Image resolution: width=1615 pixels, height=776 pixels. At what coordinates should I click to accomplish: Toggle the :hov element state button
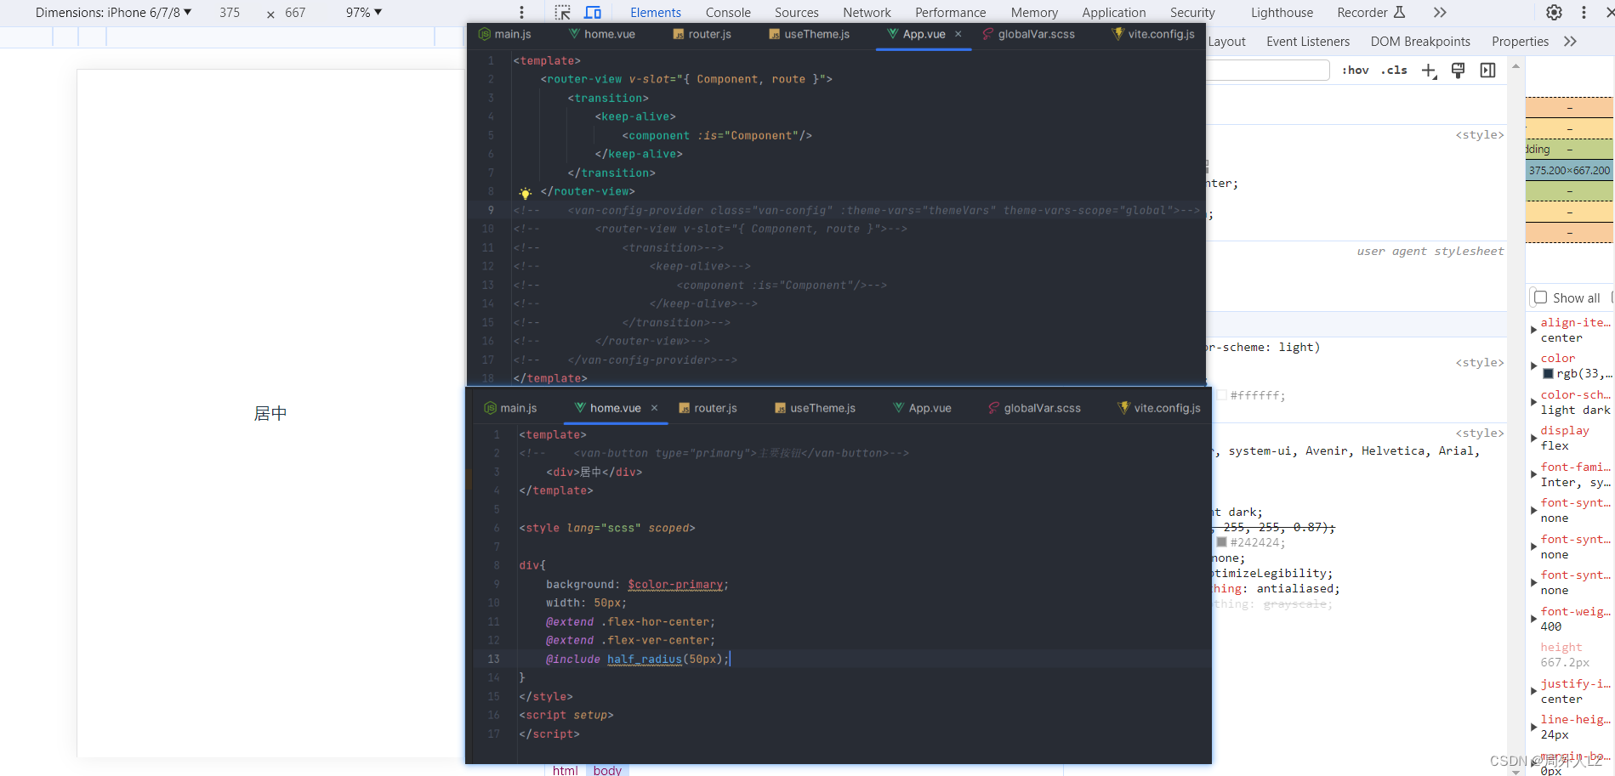pos(1355,71)
